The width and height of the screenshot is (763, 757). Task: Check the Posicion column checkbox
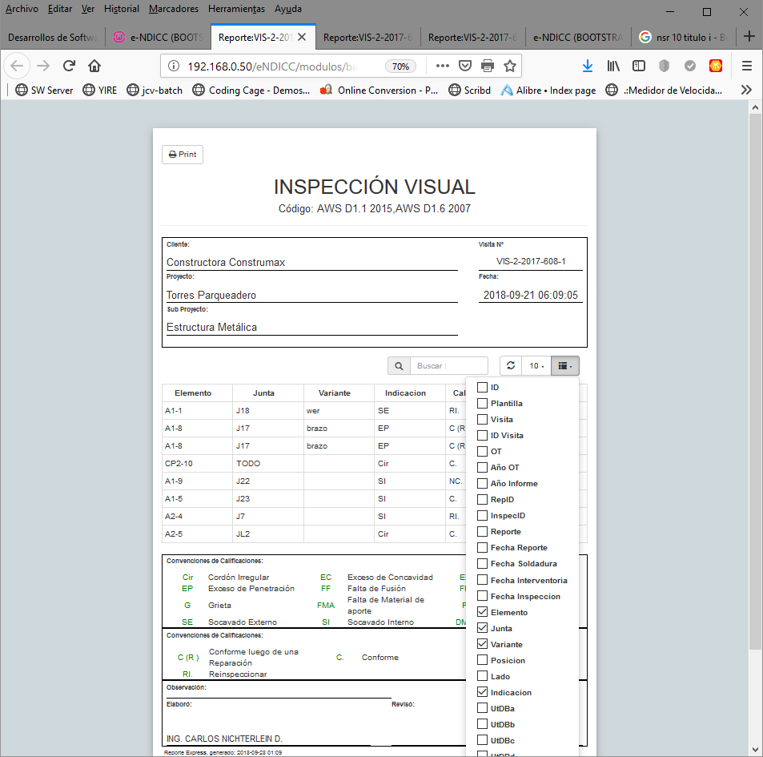pyautogui.click(x=482, y=660)
